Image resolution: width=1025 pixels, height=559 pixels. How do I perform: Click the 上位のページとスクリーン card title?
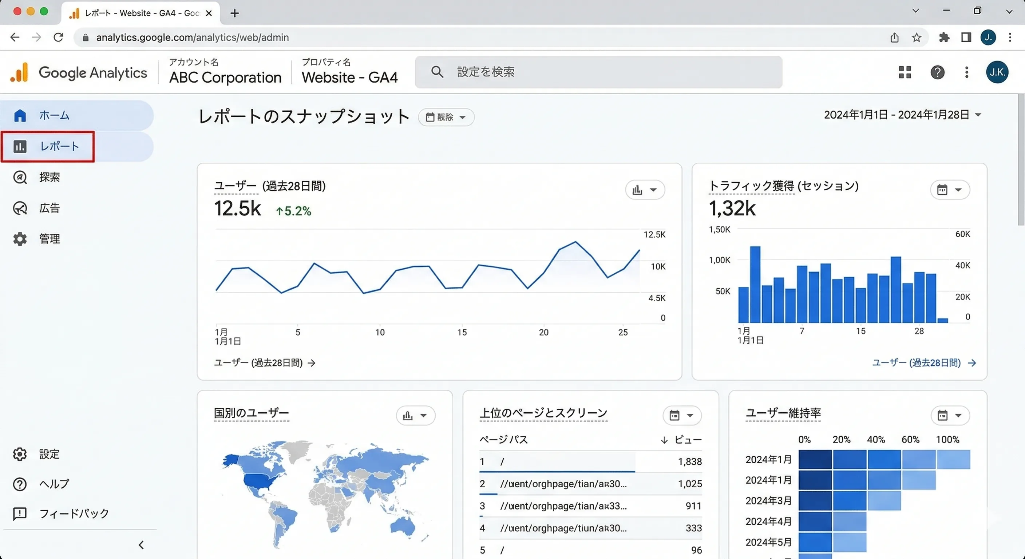[543, 413]
